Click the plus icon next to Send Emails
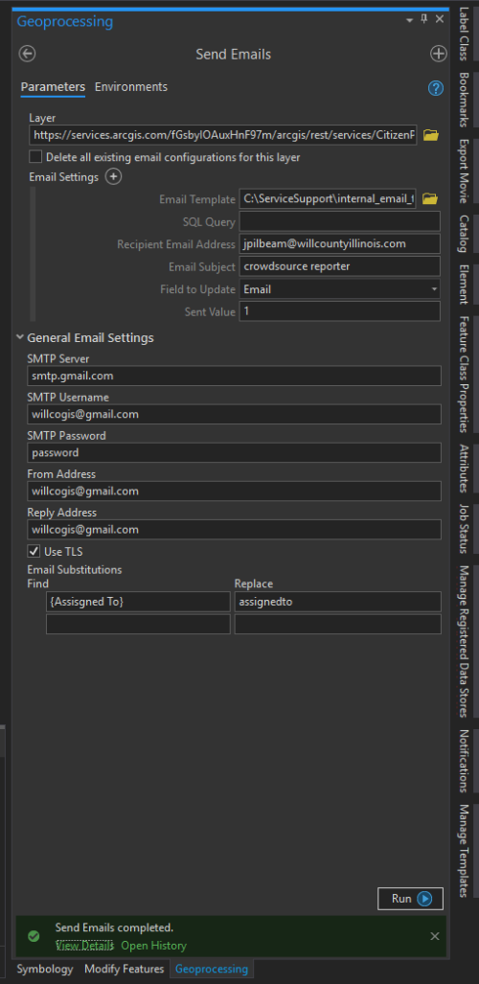Viewport: 479px width, 984px height. point(438,54)
